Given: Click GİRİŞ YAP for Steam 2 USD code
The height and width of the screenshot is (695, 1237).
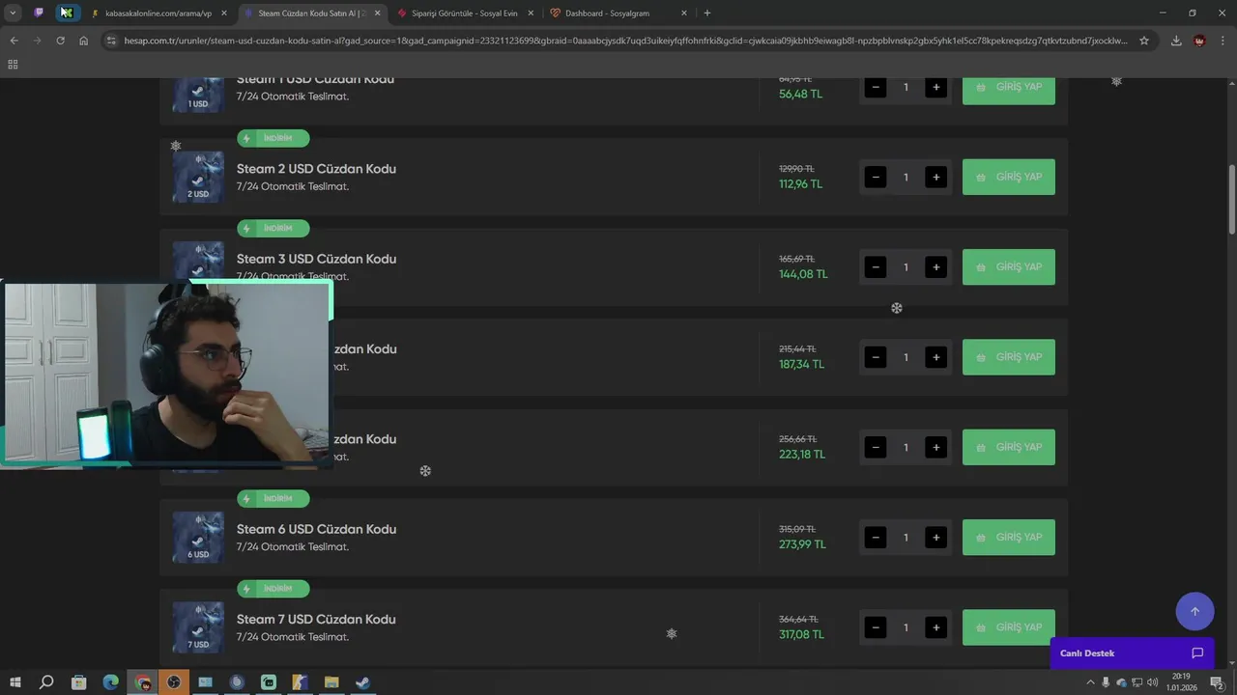Looking at the screenshot, I should pos(1008,177).
